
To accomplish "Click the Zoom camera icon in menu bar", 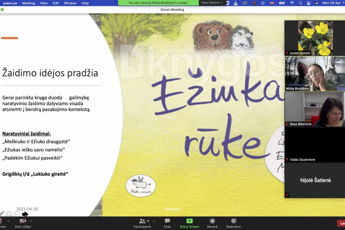I will pyautogui.click(x=228, y=3).
